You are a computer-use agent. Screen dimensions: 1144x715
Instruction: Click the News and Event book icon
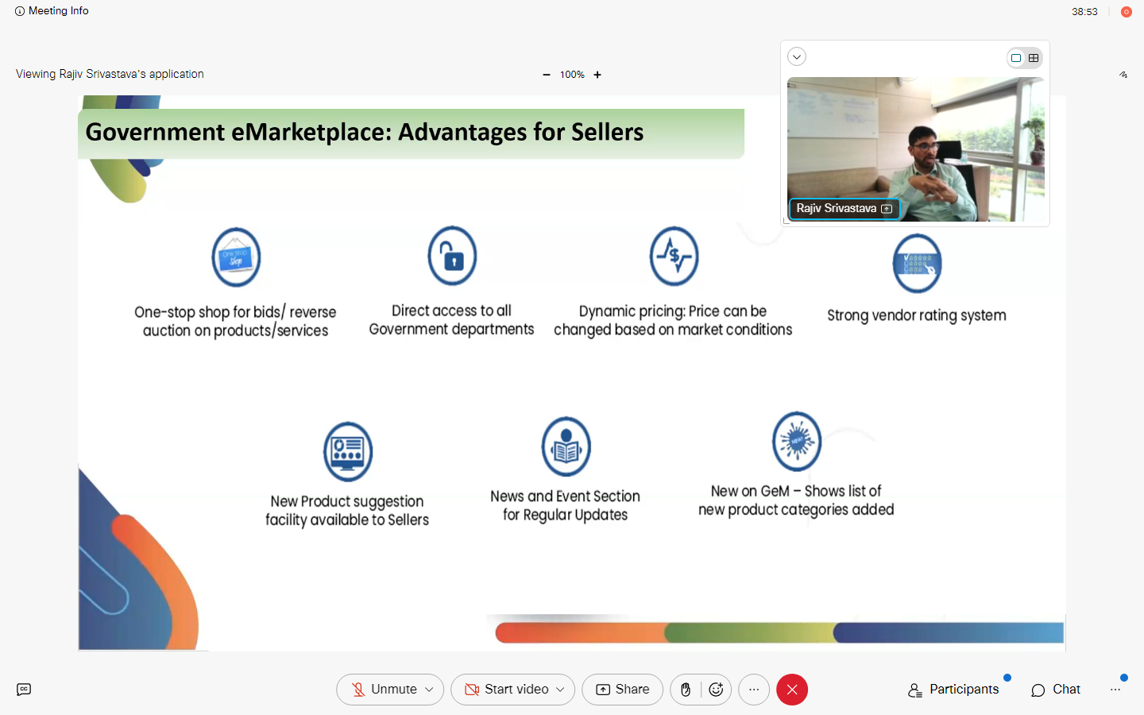point(566,446)
